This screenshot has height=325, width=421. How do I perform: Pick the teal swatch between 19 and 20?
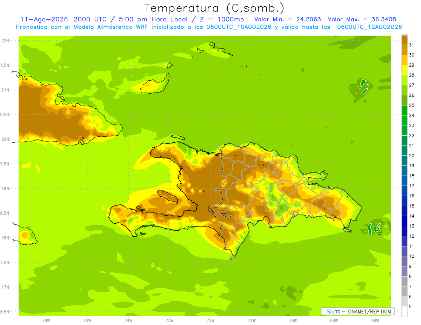[x=405, y=161]
